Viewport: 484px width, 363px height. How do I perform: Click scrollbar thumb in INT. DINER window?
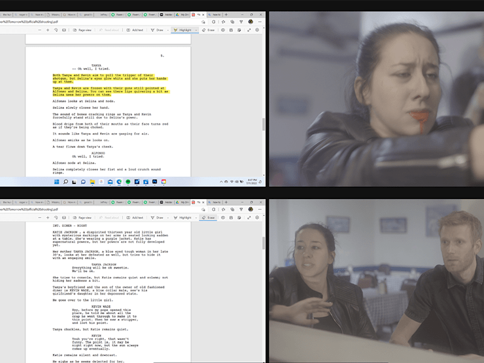(263, 243)
